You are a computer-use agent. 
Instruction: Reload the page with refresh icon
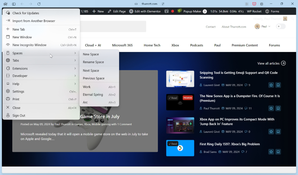click(39, 4)
